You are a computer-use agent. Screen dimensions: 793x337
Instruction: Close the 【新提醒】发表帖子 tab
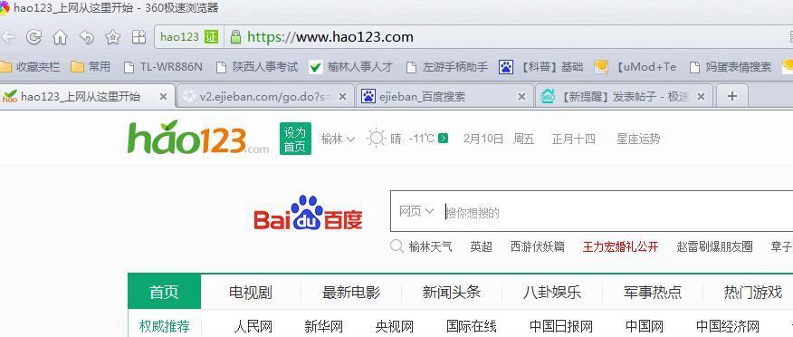pyautogui.click(x=701, y=96)
